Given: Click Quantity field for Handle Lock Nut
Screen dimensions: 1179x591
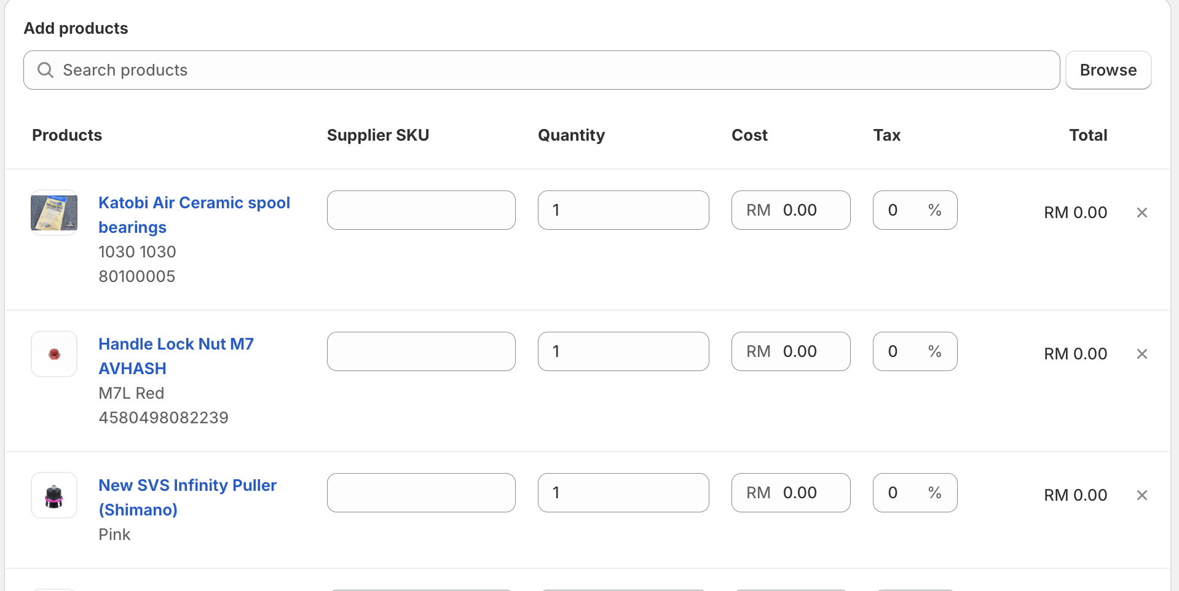Looking at the screenshot, I should 623,351.
